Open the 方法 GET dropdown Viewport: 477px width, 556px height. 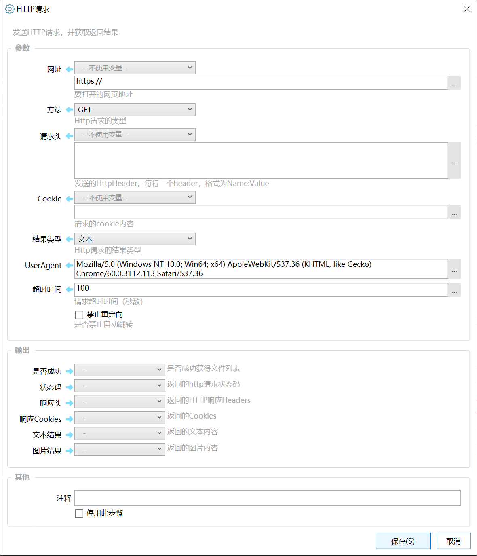[x=135, y=110]
